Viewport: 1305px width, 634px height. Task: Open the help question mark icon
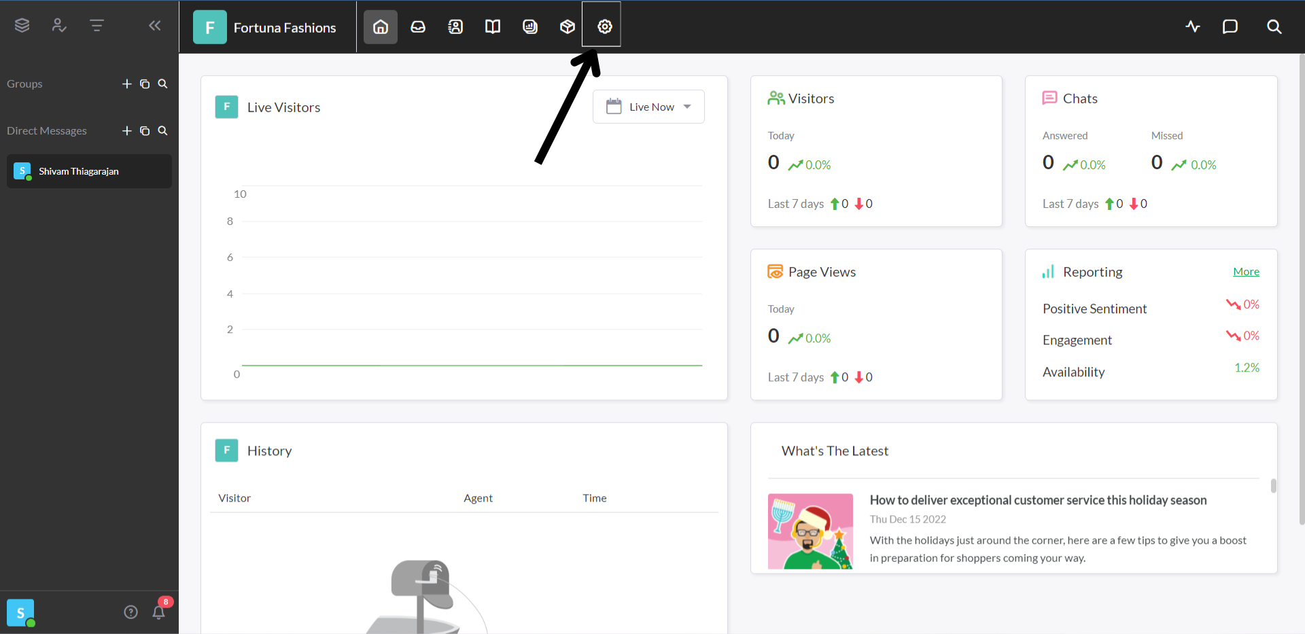tap(130, 612)
